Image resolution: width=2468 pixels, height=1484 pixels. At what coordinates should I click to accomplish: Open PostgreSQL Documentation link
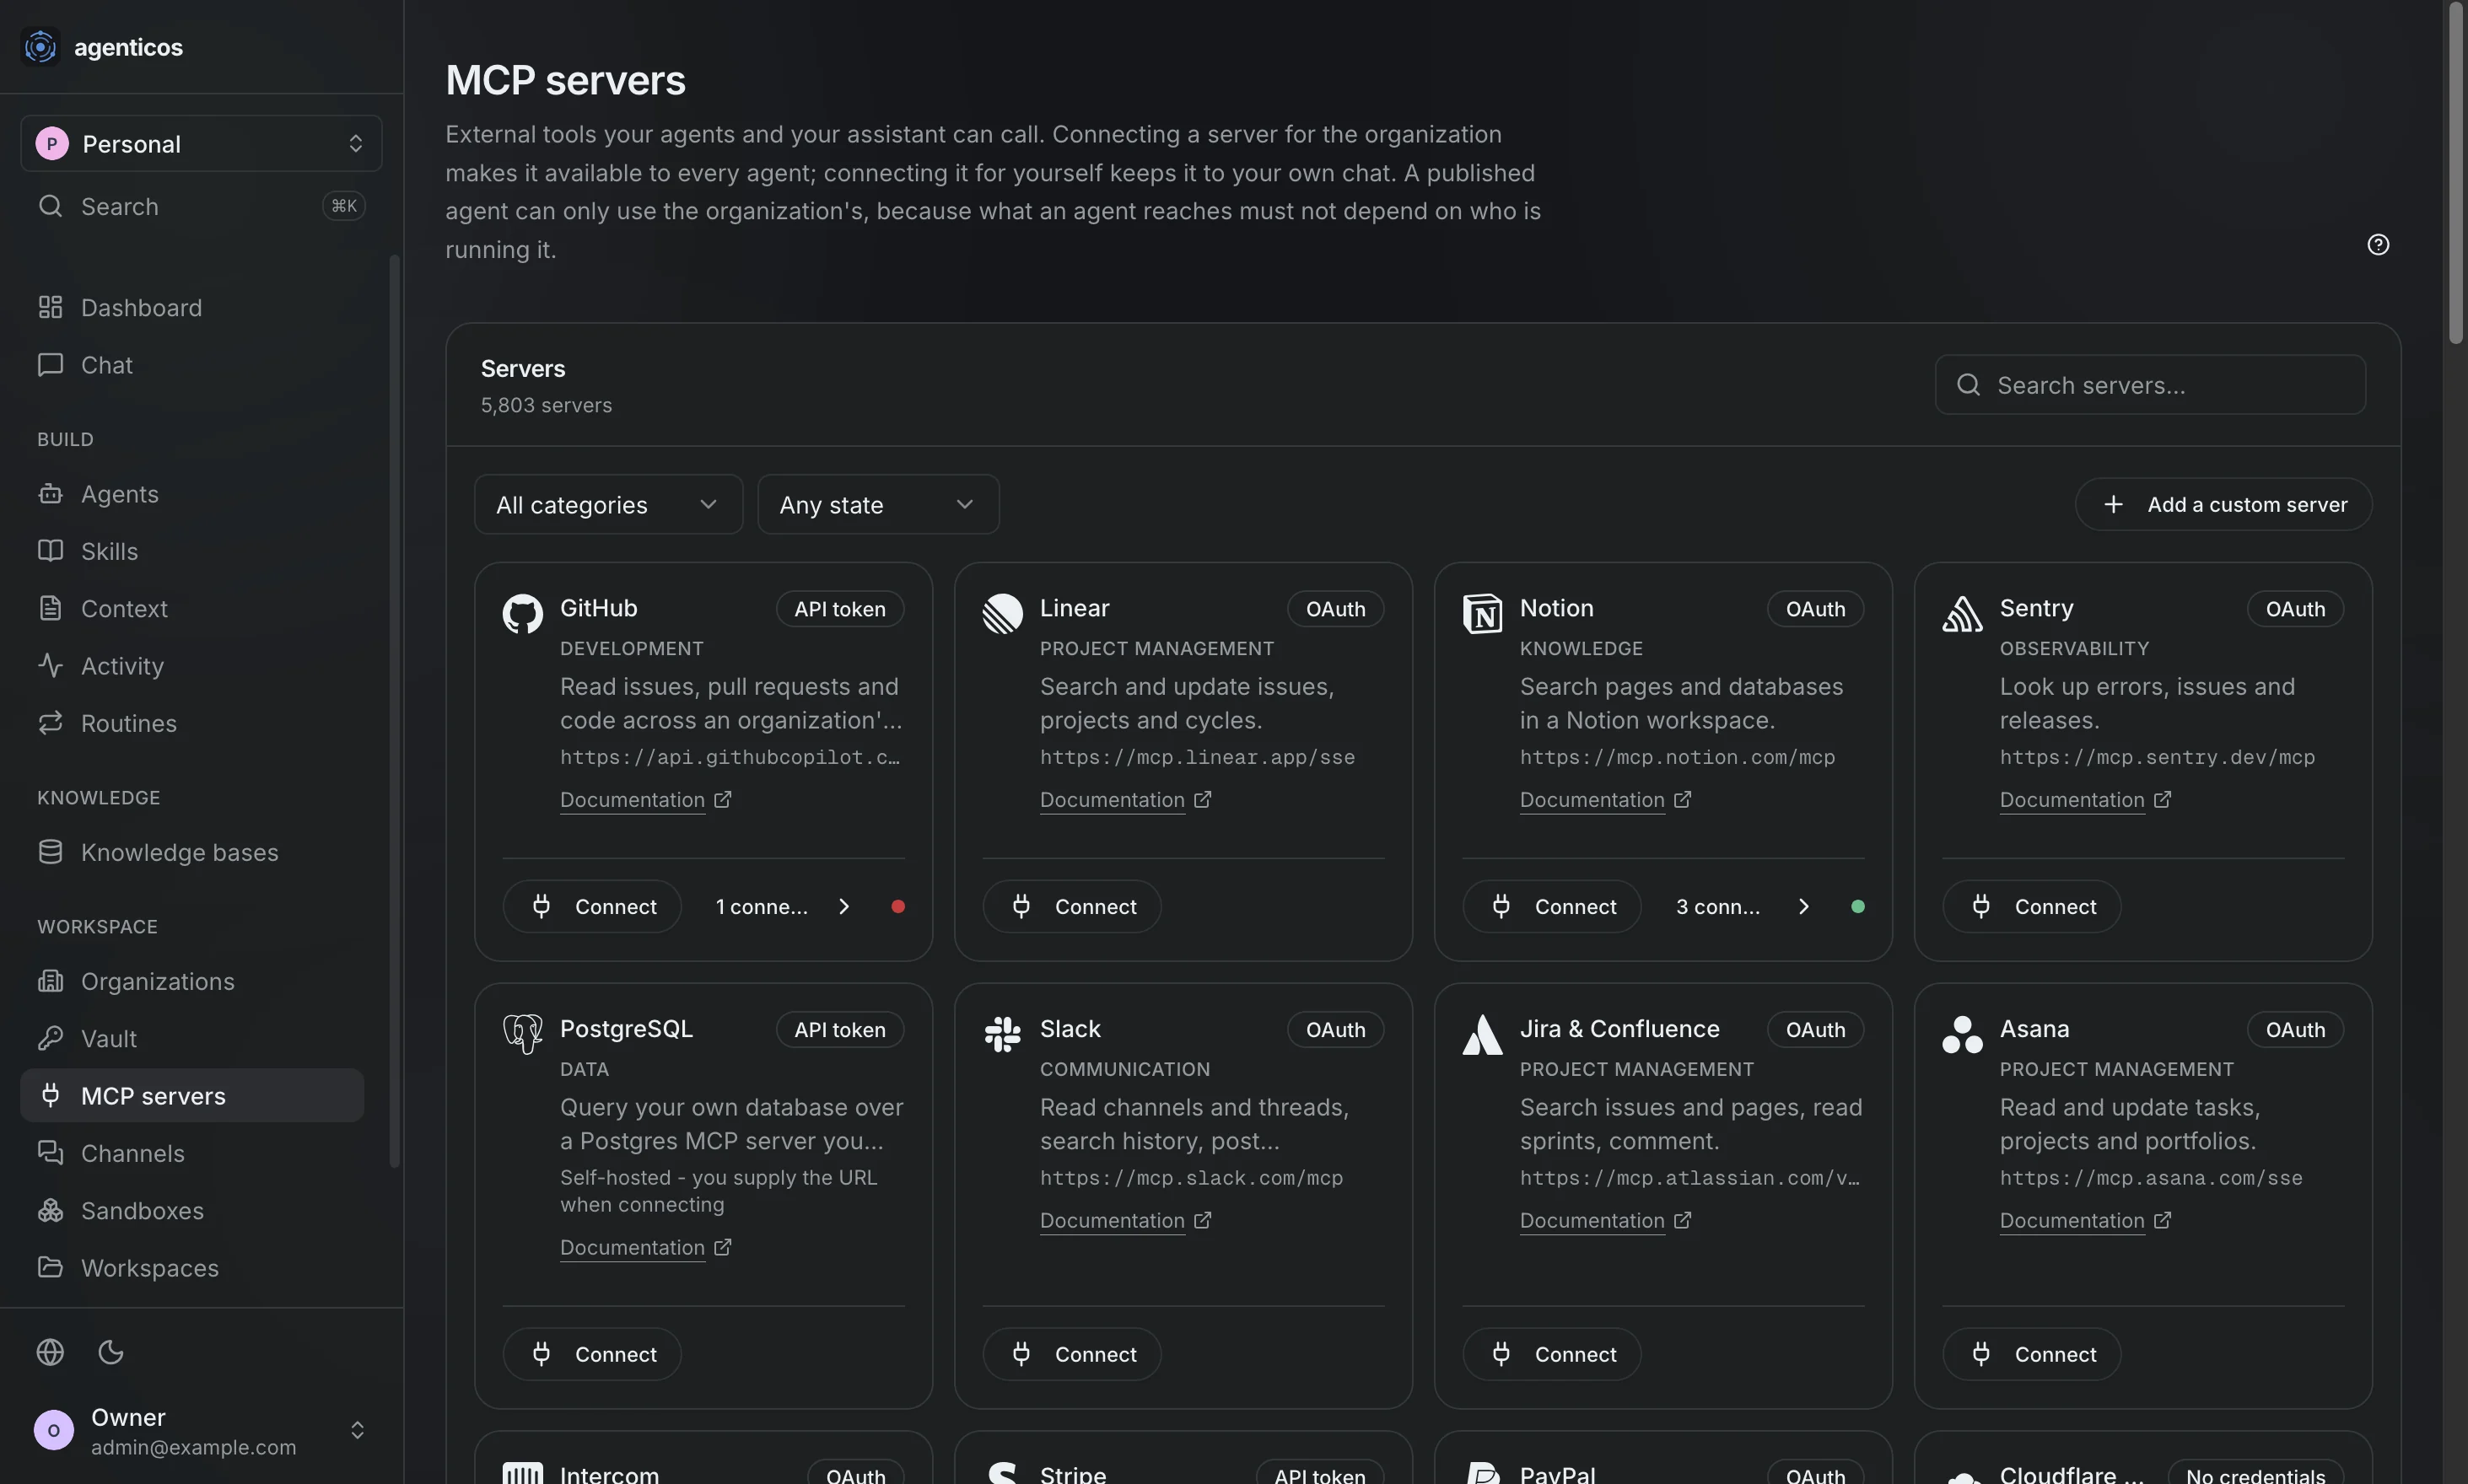[x=645, y=1247]
